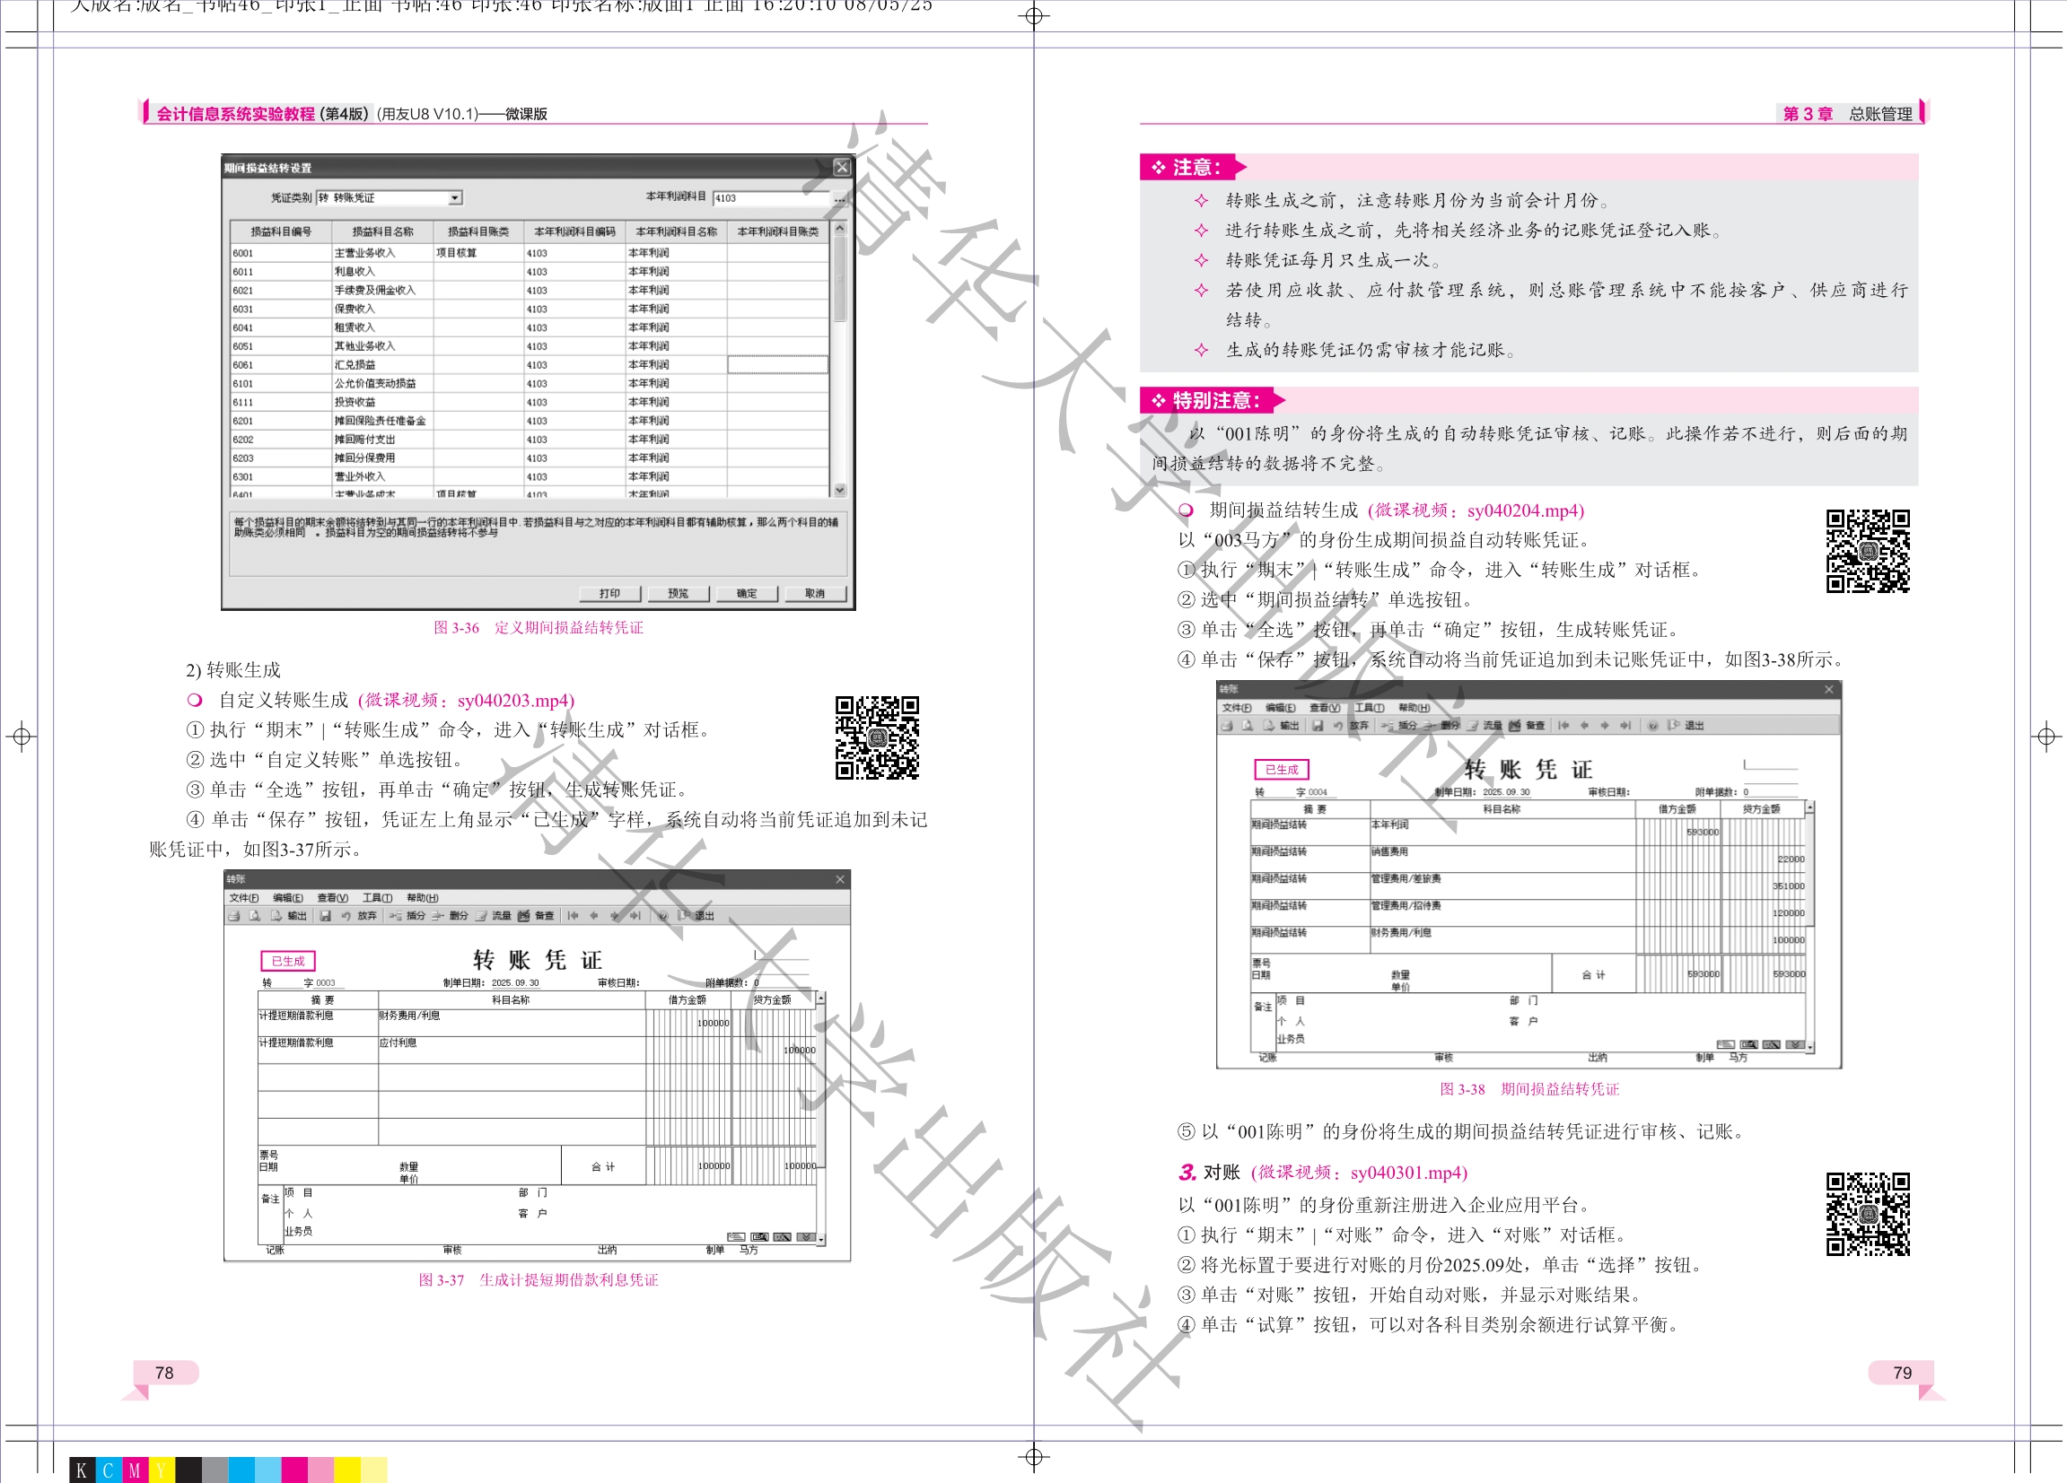The height and width of the screenshot is (1483, 2067).
Task: Open 文件(F) menu in voucher 0003 window
Action: point(243,897)
